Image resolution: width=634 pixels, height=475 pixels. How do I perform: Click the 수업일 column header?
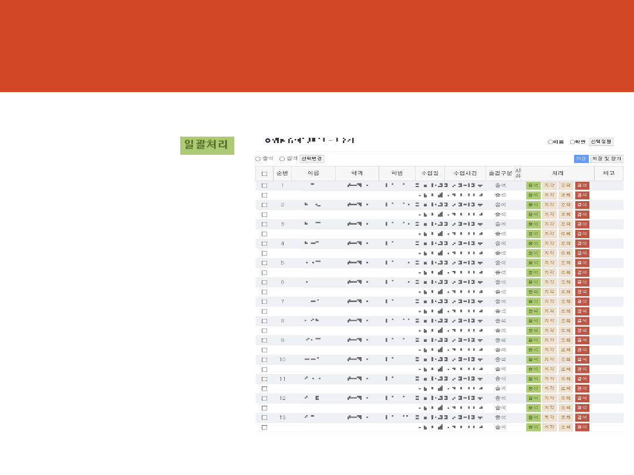click(x=430, y=174)
